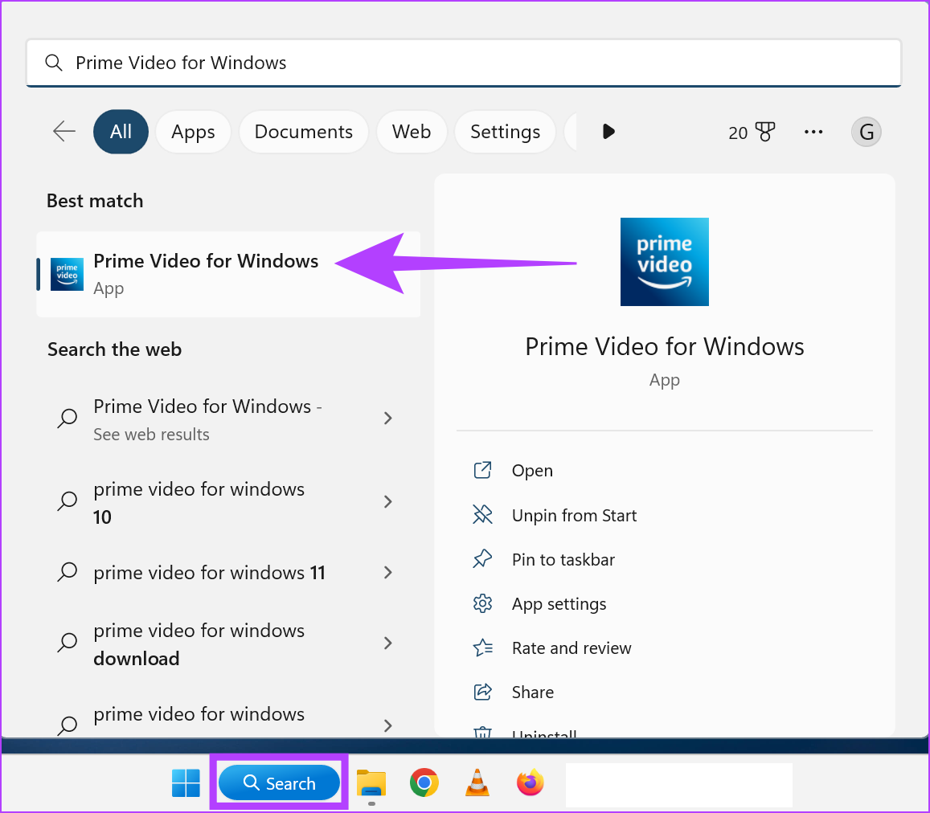Click the crossed-out pin icon
This screenshot has width=930, height=813.
(482, 515)
